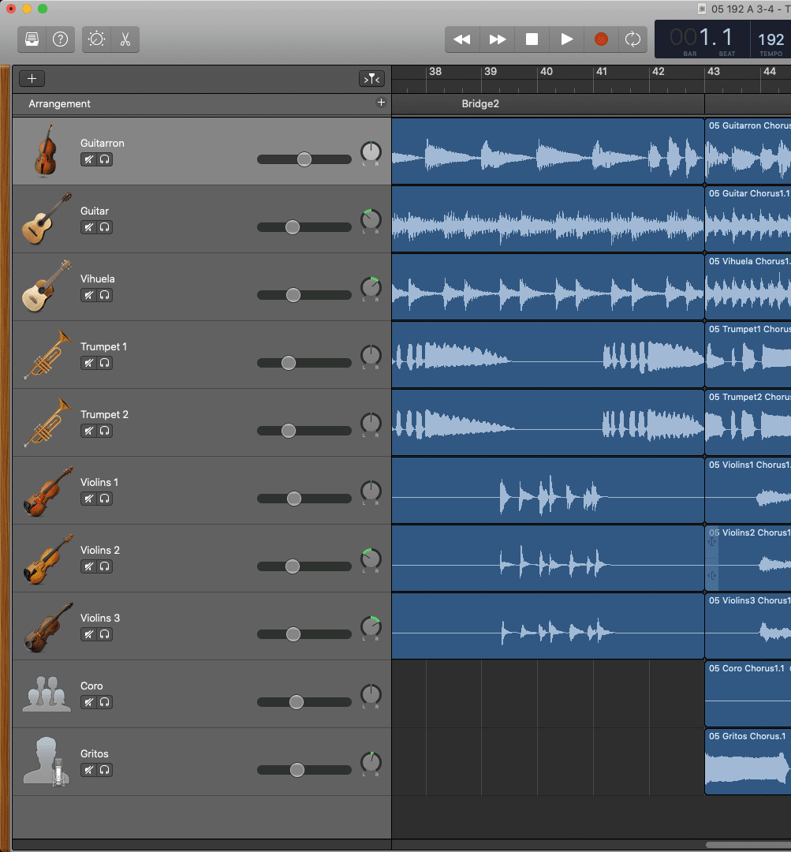This screenshot has height=852, width=791.
Task: Click the Guitarron track instrument icon
Action: (46, 150)
